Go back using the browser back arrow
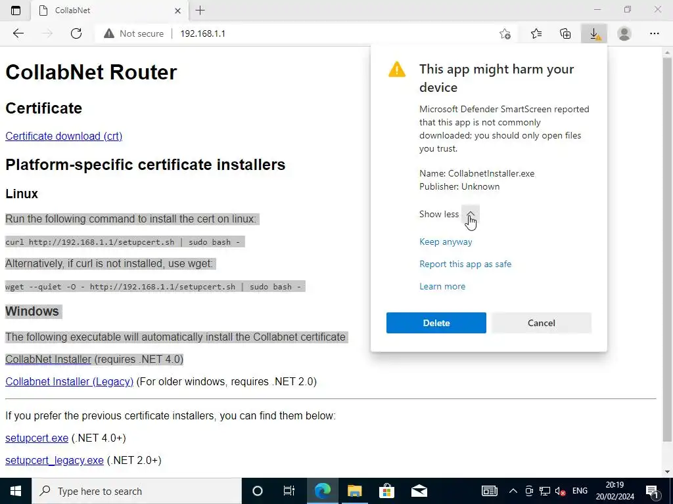The height and width of the screenshot is (504, 673). tap(18, 33)
